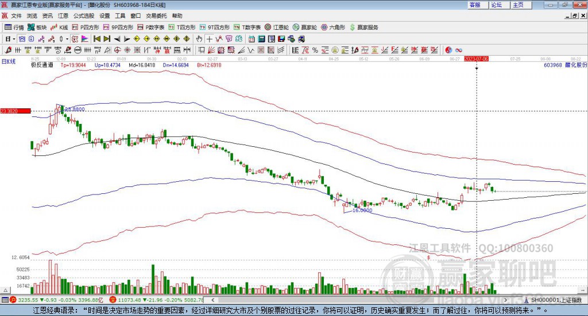Click the 极反通道 indicator label

pos(42,65)
